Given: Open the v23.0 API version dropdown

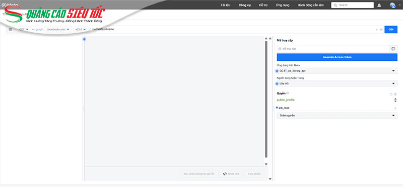Looking at the screenshot, I should pos(81,30).
